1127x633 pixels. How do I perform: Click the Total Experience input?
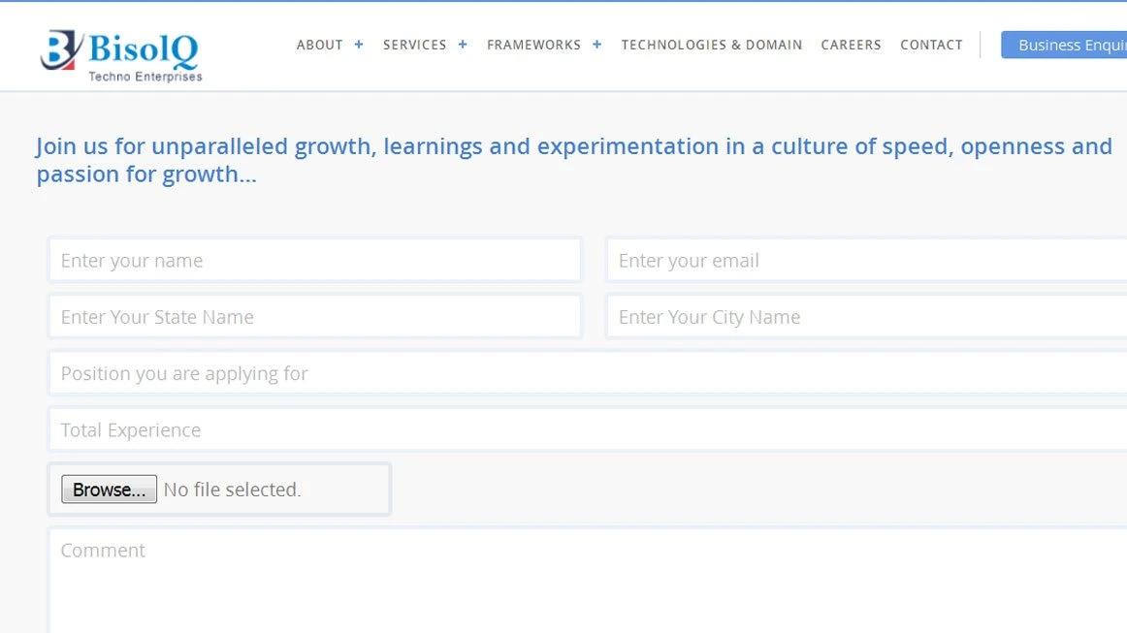click(587, 429)
